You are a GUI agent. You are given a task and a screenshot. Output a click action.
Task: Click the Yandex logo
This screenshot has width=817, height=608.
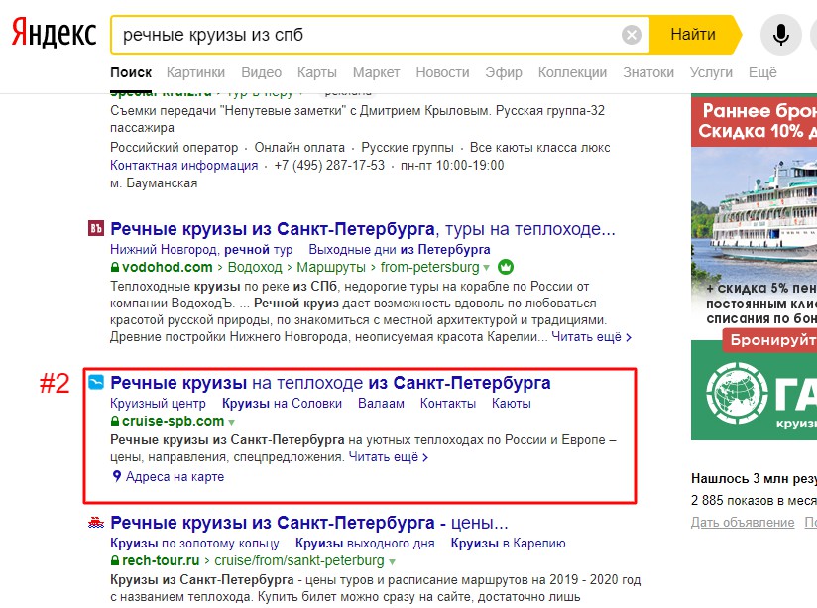(54, 35)
